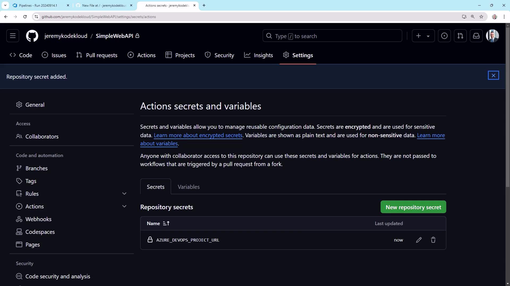Switch to 'New File at' browser tab
Screen dimensions: 510x286
point(104,5)
